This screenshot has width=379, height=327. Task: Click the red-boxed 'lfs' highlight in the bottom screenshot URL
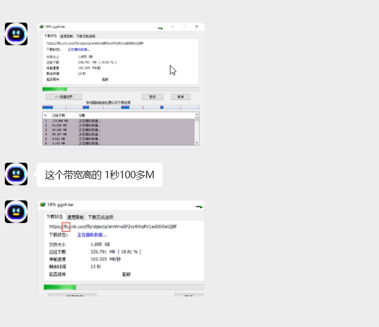(x=66, y=227)
